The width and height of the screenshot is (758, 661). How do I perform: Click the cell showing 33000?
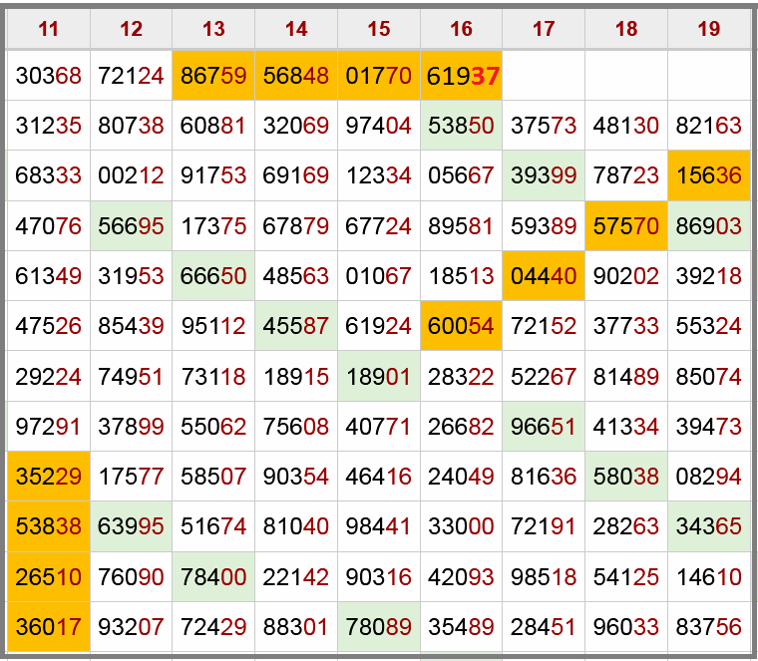point(461,526)
